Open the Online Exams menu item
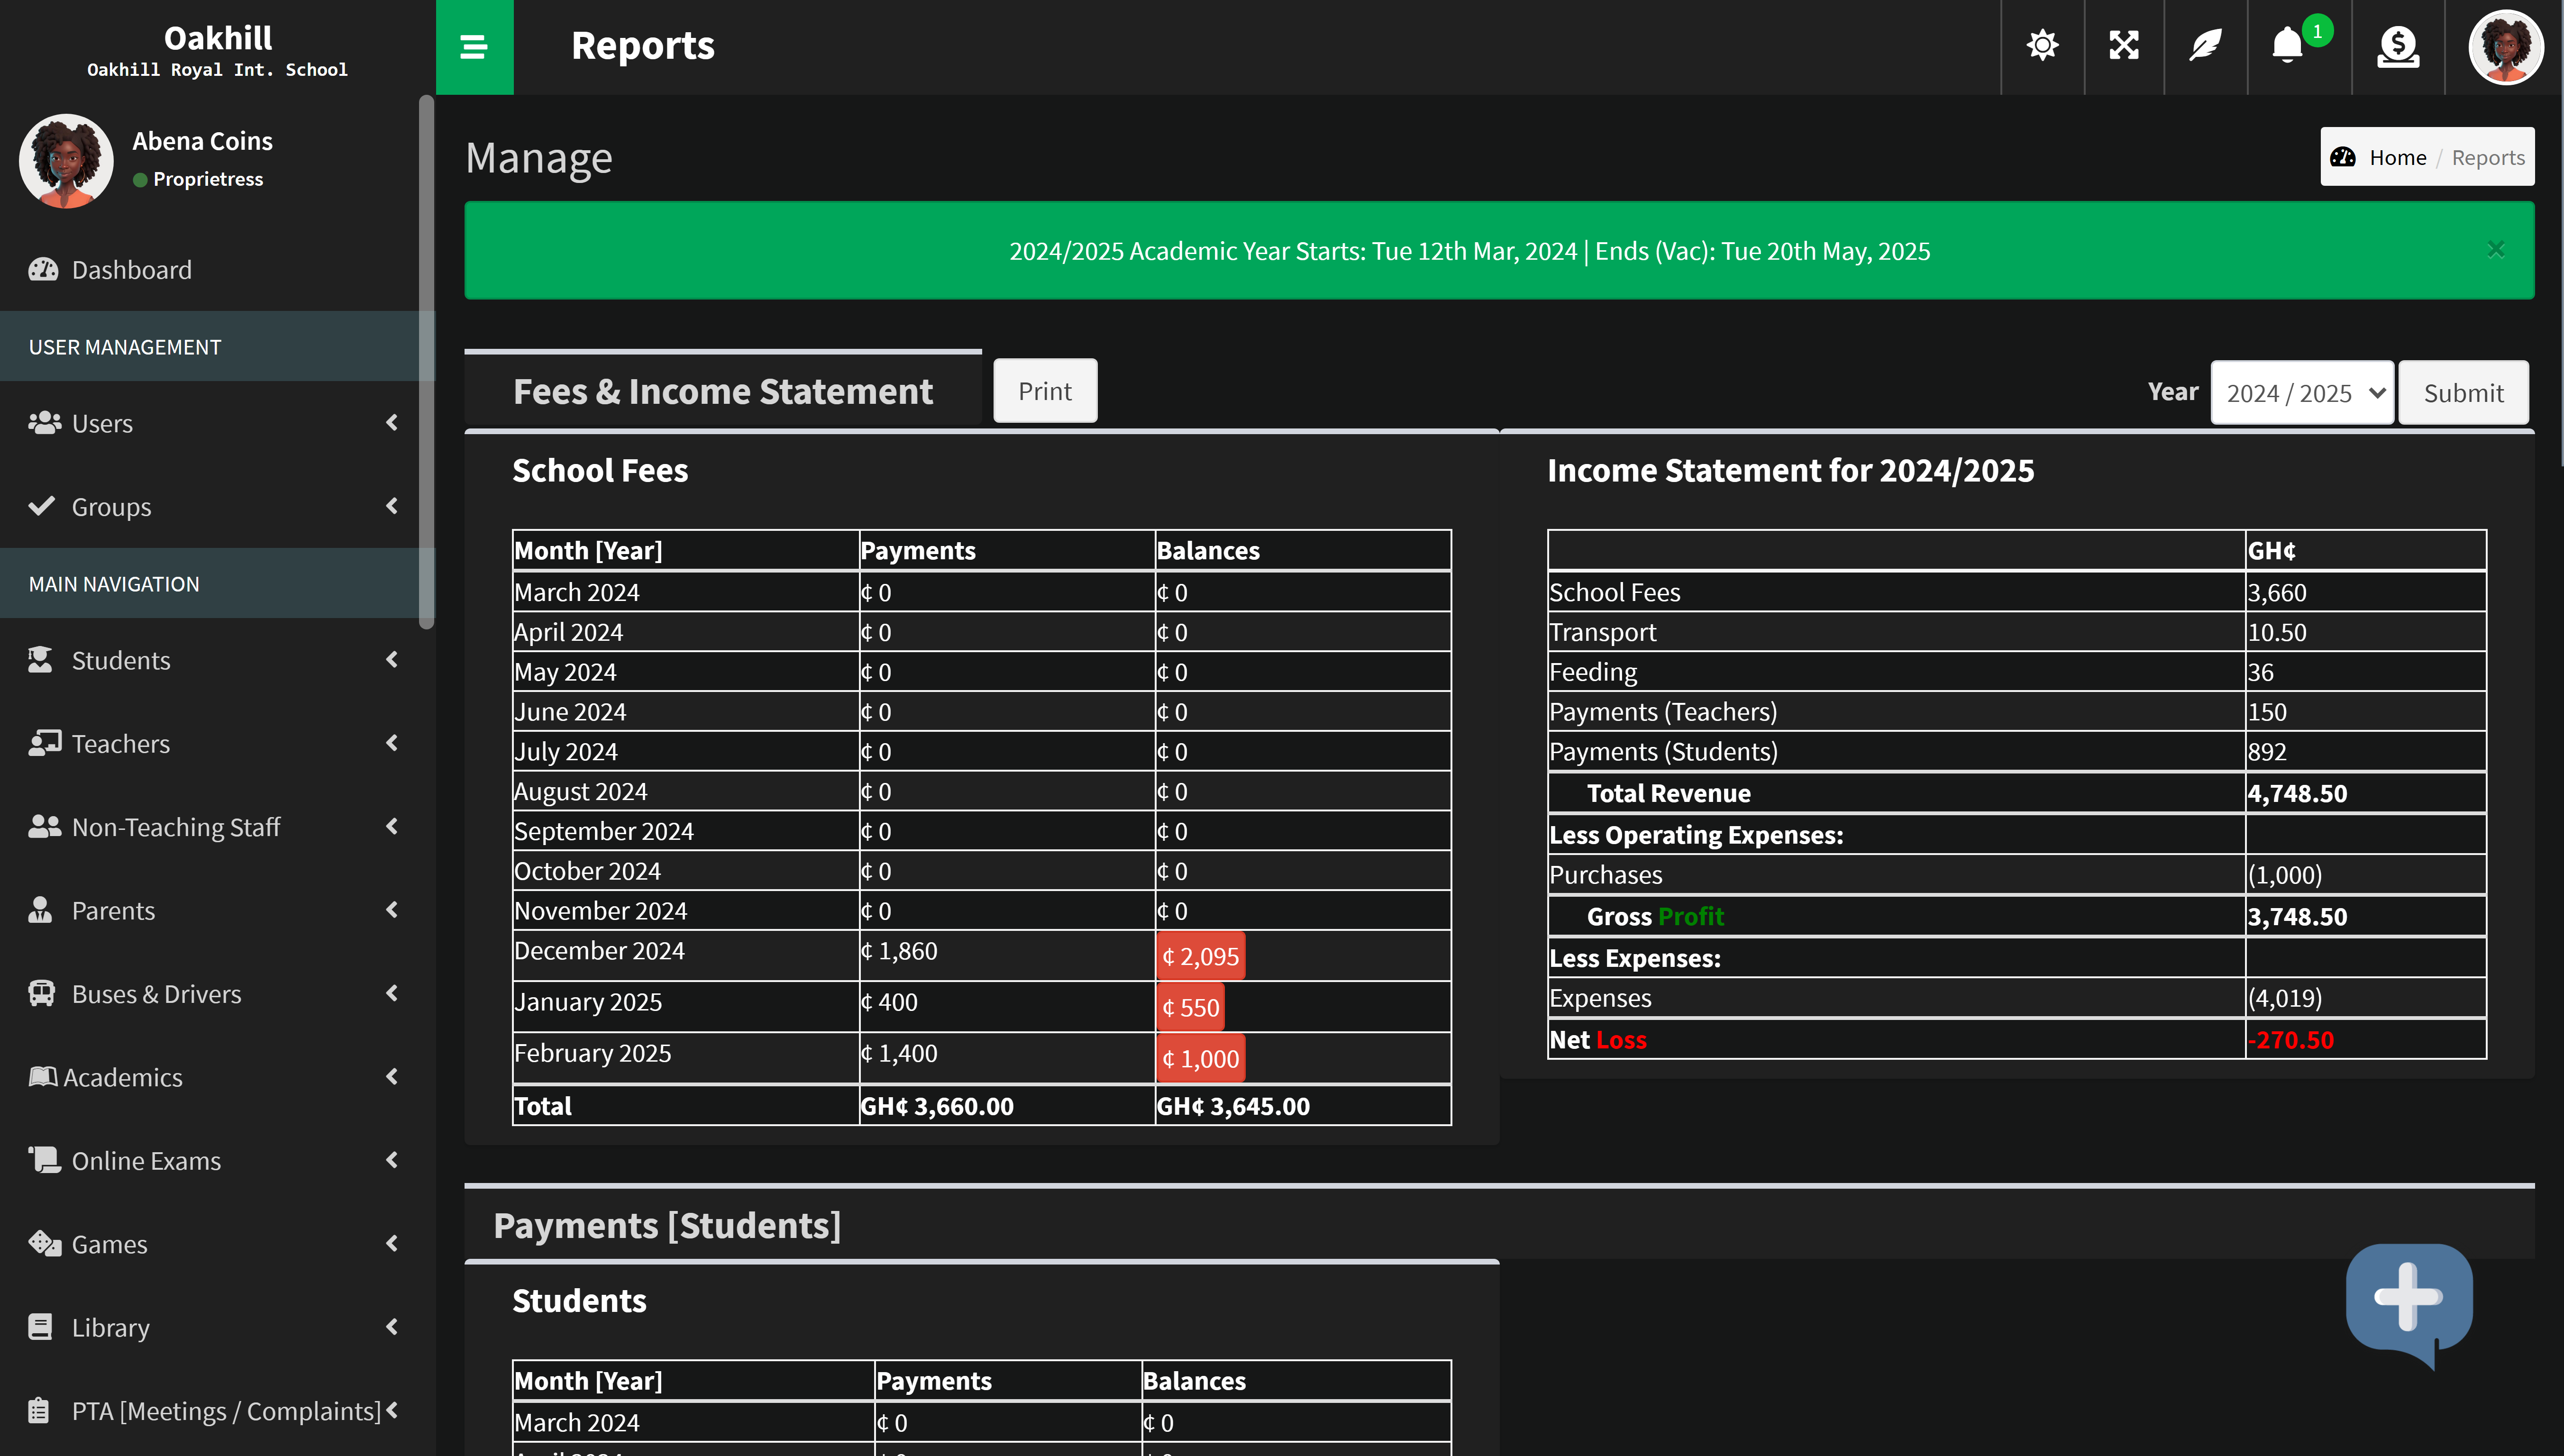The image size is (2564, 1456). 146,1160
